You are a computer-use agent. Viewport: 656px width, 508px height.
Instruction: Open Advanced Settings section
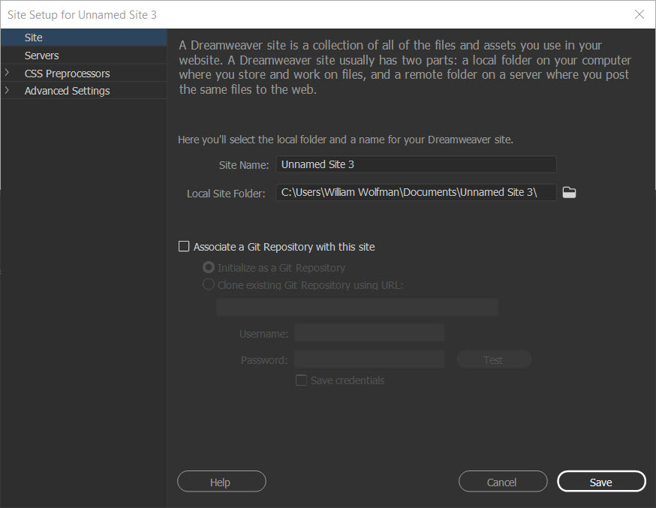(x=67, y=91)
